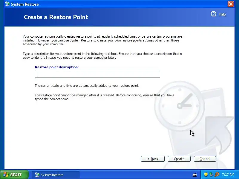This screenshot has width=239, height=179.
Task: Open the Start menu
Action: click(x=14, y=175)
